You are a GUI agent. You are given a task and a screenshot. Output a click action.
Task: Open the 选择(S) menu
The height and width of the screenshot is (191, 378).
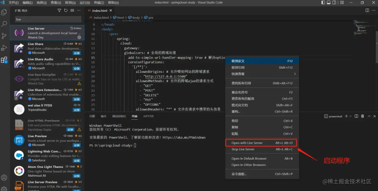[x=41, y=2]
